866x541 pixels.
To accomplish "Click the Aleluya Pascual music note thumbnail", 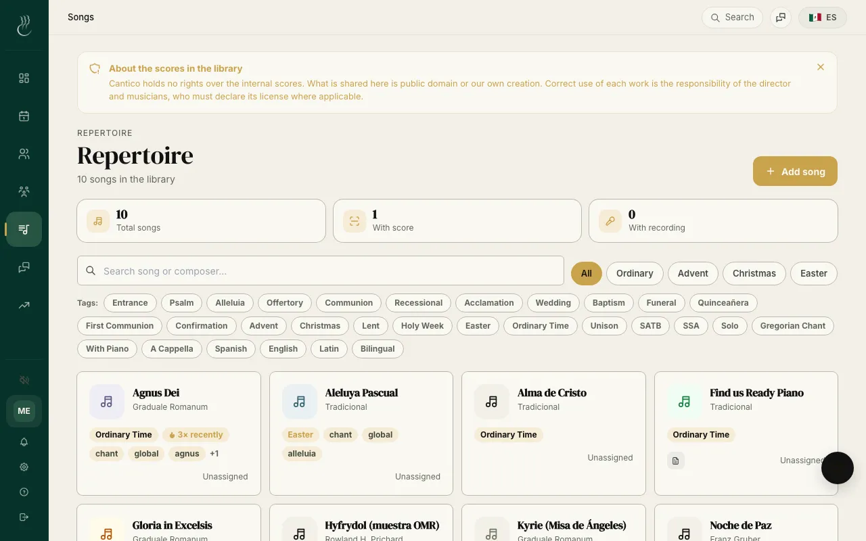I will coord(300,402).
